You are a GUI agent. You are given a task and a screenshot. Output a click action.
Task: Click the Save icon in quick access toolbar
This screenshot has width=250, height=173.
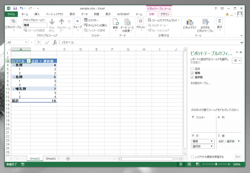pos(15,8)
